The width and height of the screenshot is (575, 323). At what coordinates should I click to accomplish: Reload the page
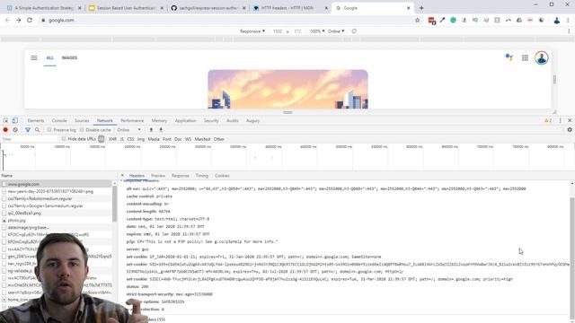click(x=30, y=20)
